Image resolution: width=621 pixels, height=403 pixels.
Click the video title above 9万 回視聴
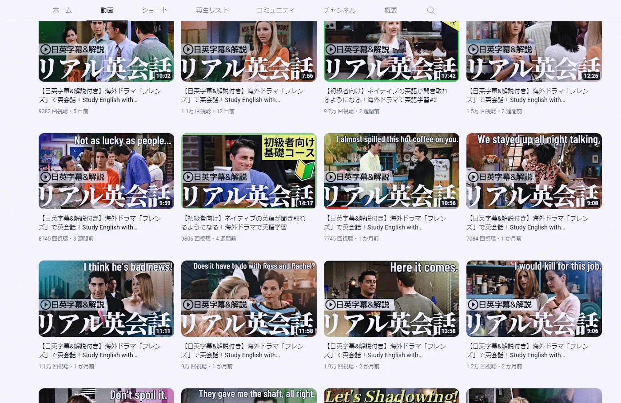(243, 351)
